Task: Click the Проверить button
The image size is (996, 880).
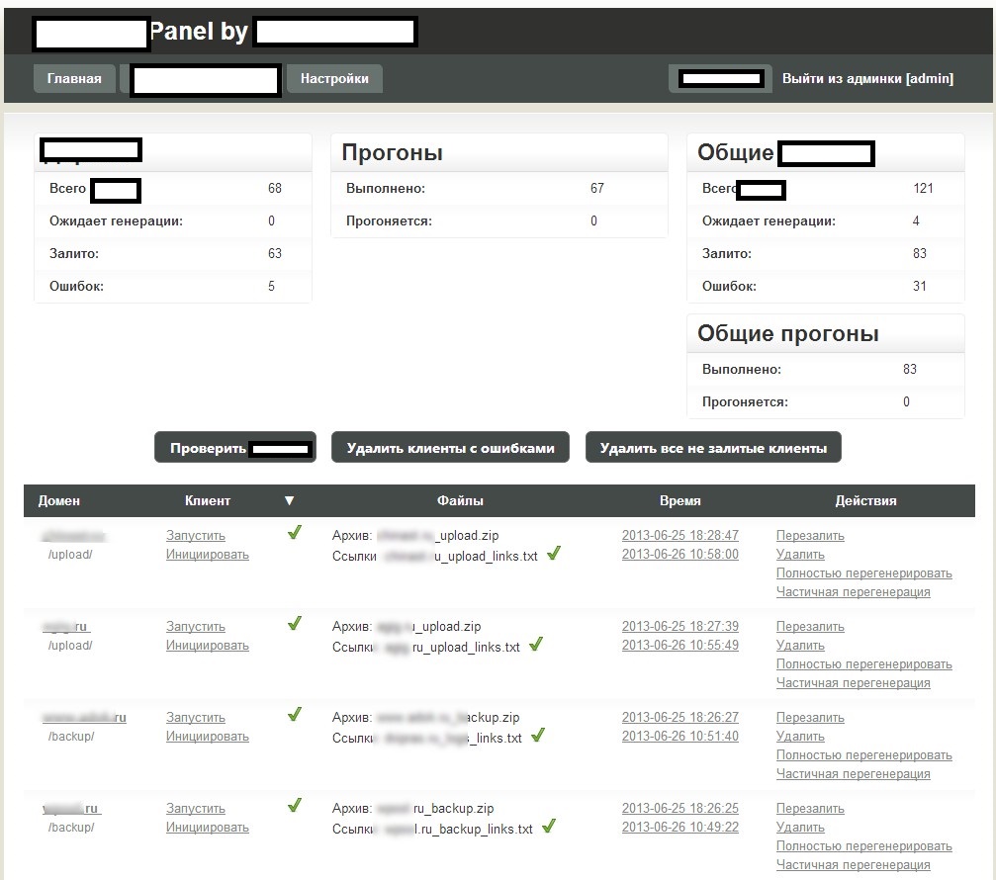Action: [235, 448]
